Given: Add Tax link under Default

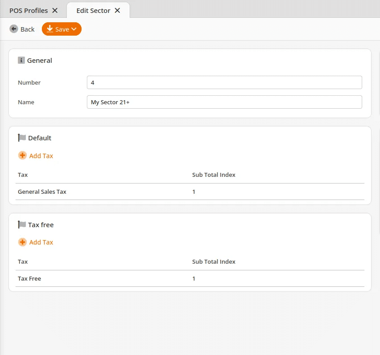Looking at the screenshot, I should [x=41, y=156].
